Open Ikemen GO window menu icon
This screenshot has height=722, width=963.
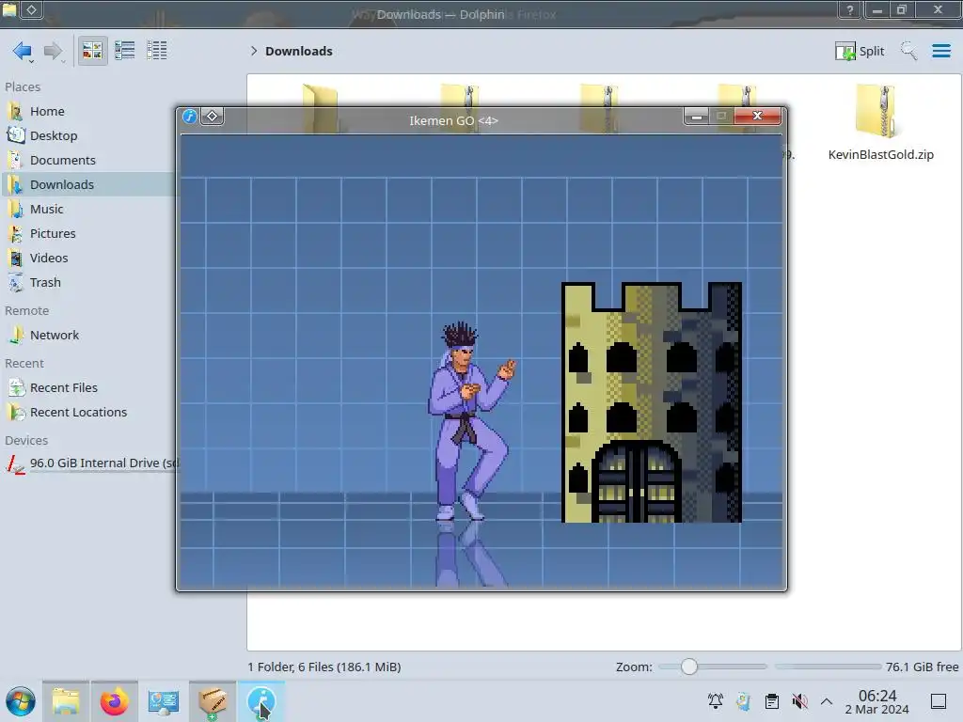(190, 116)
